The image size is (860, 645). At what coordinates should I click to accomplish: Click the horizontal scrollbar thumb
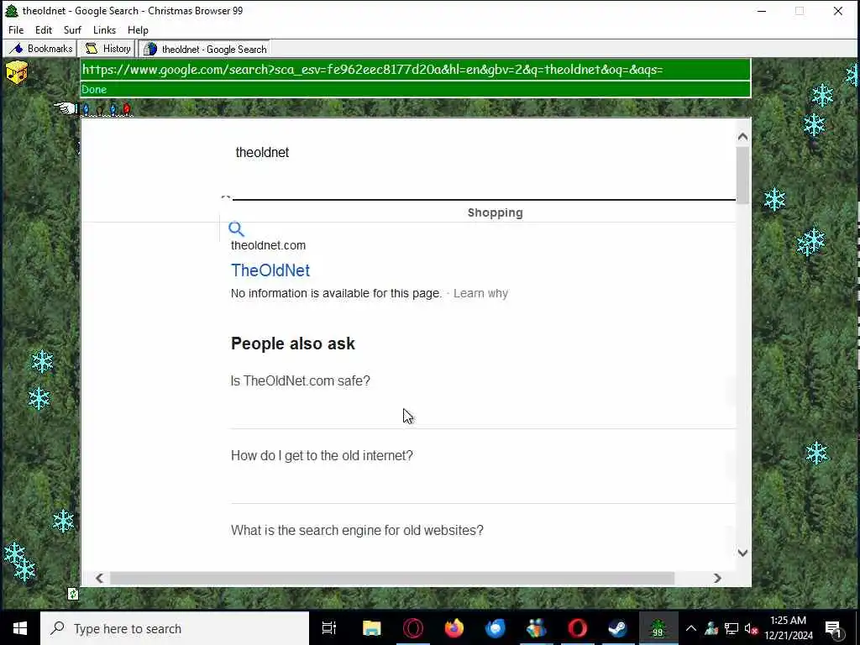[392, 578]
